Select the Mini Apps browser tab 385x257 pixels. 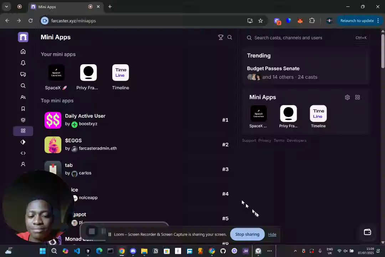pos(65,7)
